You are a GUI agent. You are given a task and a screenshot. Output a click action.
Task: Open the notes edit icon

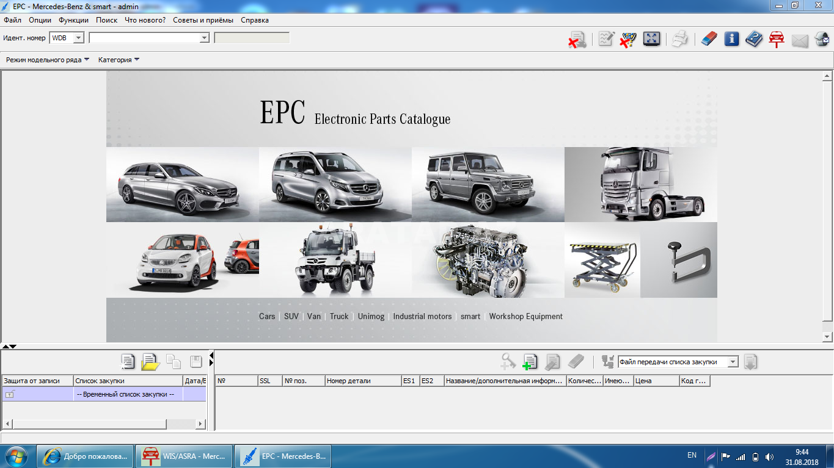[606, 40]
